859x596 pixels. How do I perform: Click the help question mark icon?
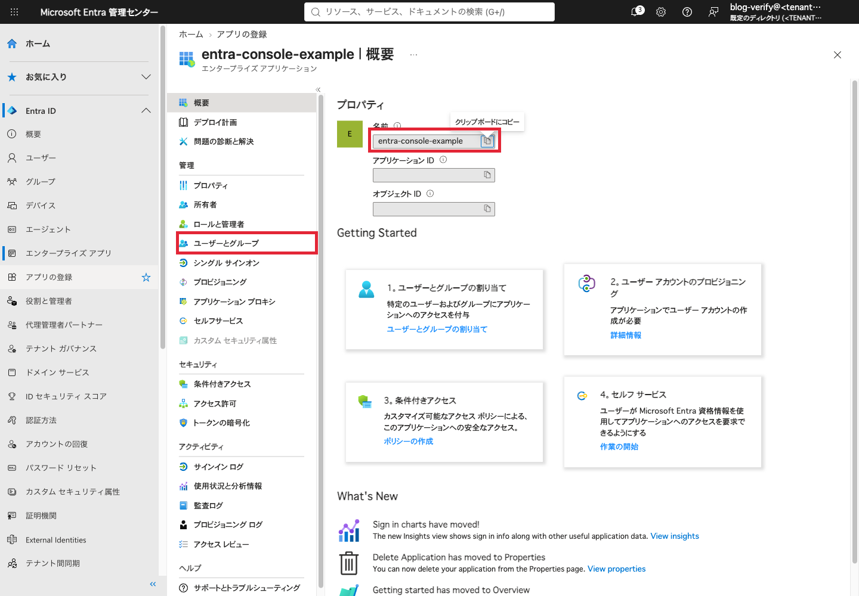click(x=687, y=12)
